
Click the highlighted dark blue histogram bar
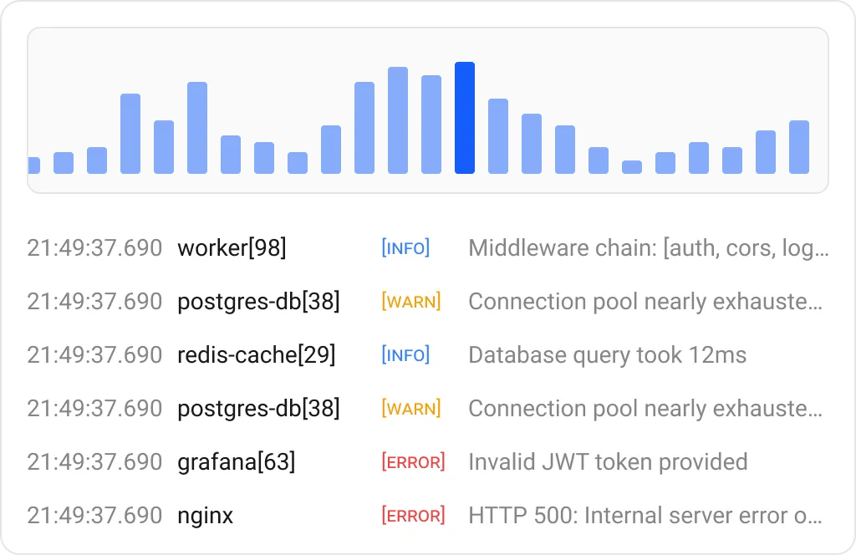click(465, 118)
